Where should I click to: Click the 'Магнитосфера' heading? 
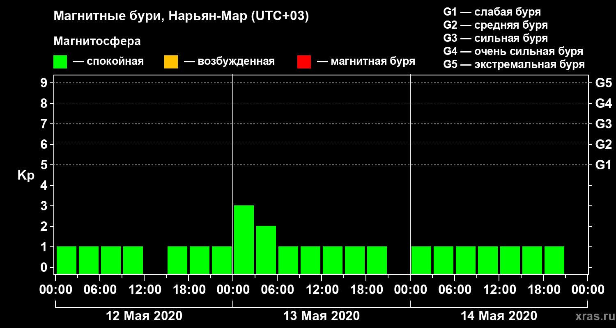coord(97,41)
